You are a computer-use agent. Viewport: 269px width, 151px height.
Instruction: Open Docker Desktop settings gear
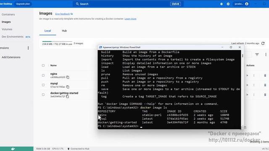click(228, 4)
